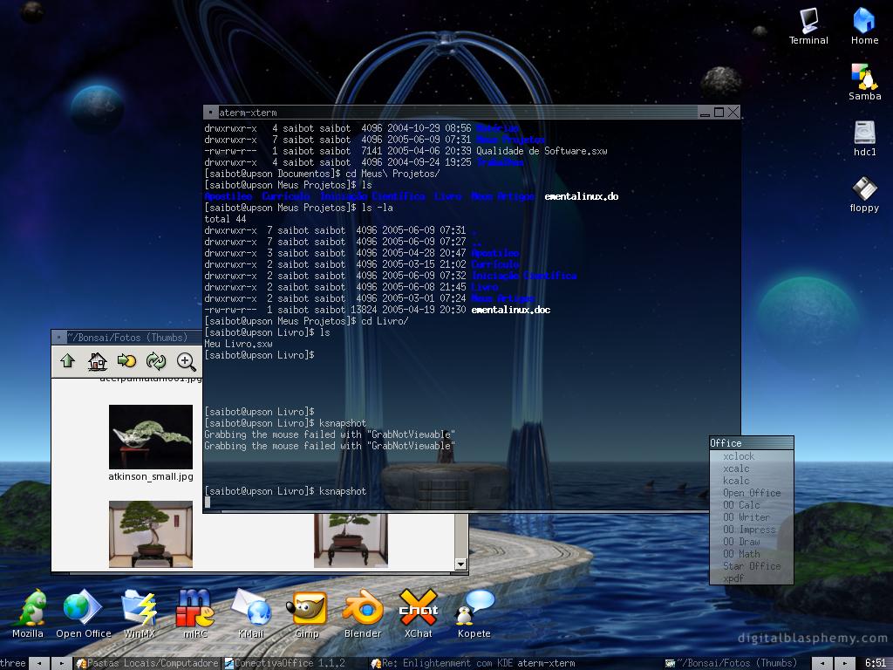This screenshot has height=670, width=893.
Task: Click the up-arrow button in file browser
Action: point(68,360)
